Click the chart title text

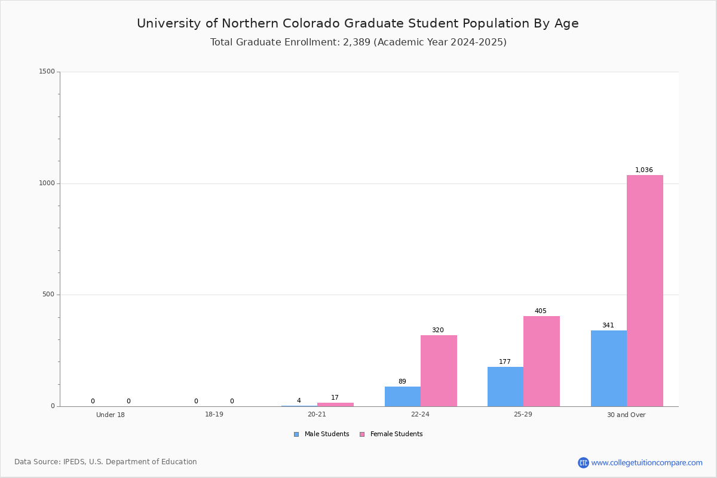[358, 23]
